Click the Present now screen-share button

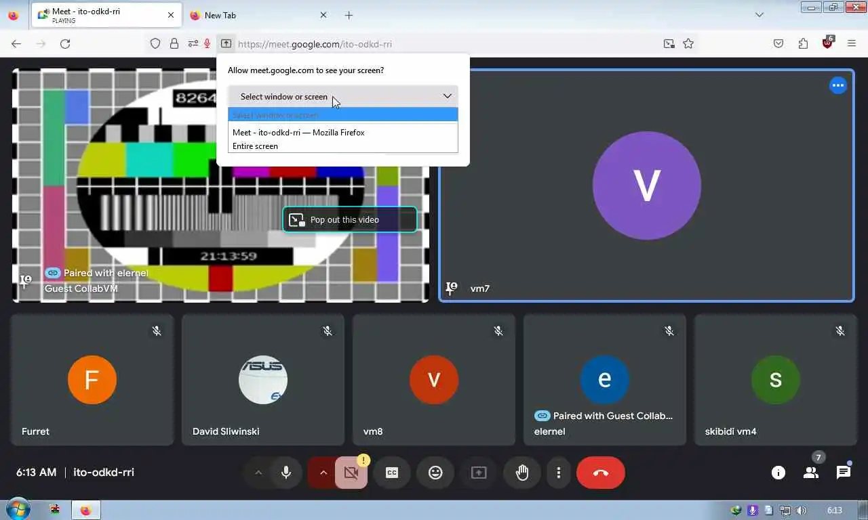pyautogui.click(x=479, y=473)
